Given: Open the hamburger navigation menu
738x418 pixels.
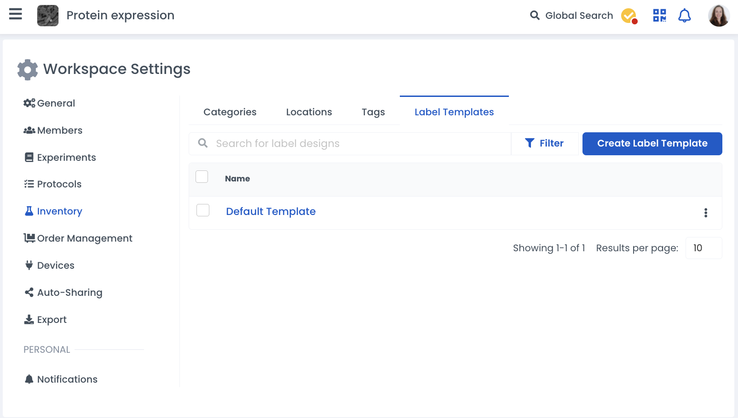Looking at the screenshot, I should pos(16,14).
